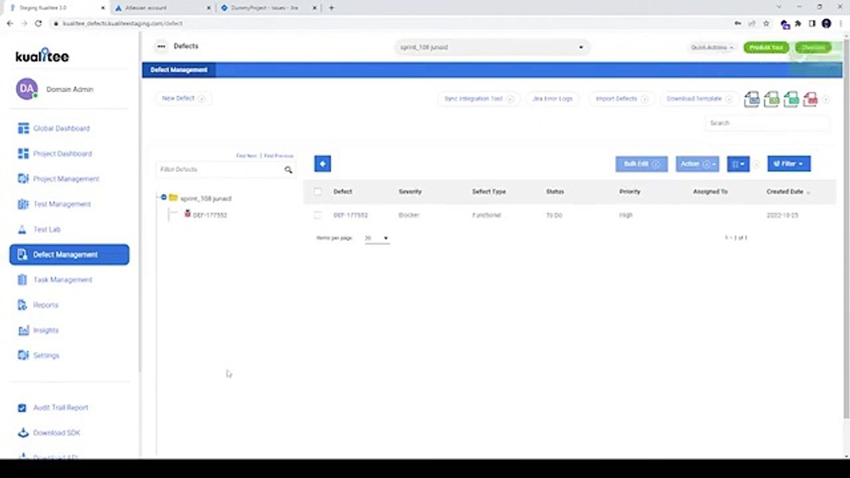
Task: Focus the Search field
Action: pyautogui.click(x=767, y=123)
